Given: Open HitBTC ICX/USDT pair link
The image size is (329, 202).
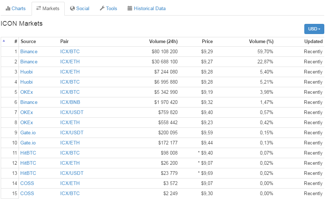Looking at the screenshot, I should [x=72, y=173].
